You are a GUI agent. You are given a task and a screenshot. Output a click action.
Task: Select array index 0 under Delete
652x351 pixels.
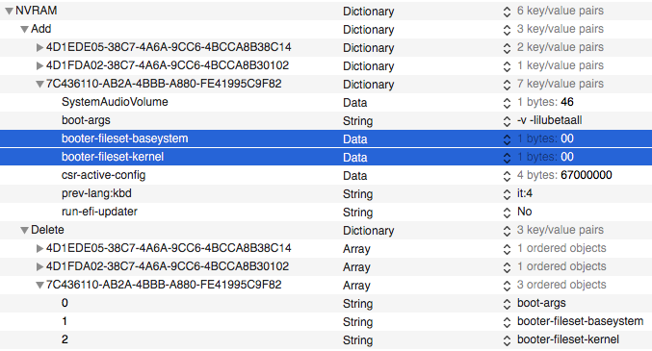pos(65,303)
